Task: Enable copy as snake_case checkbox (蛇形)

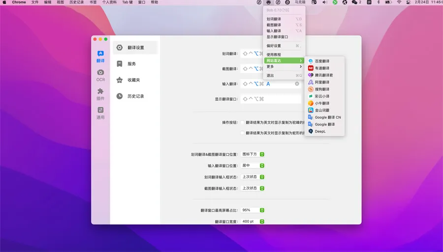Action: pos(243,133)
